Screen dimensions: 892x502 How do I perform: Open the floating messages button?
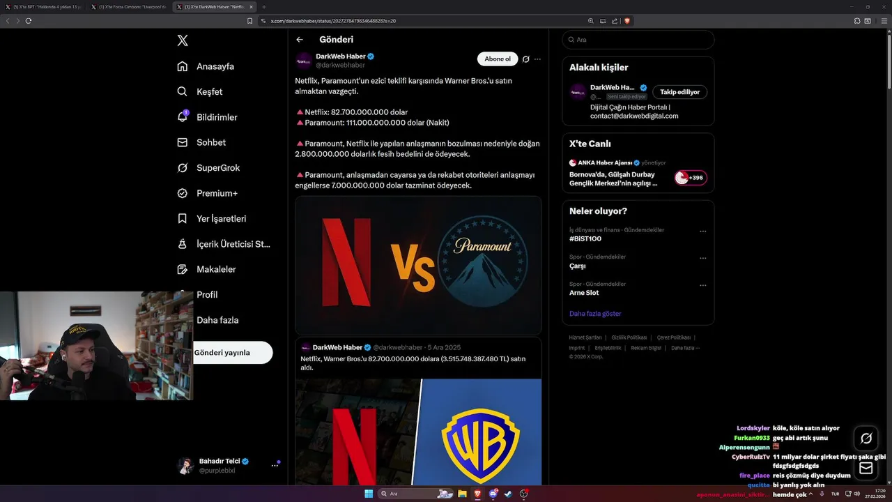(x=866, y=468)
